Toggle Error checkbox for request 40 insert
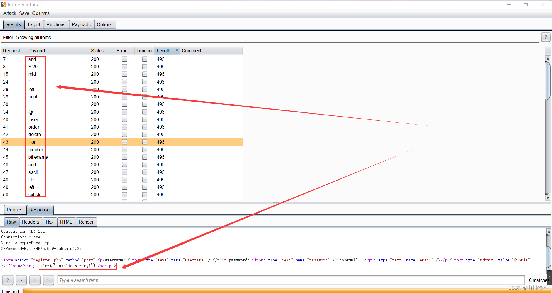Screen dimensions: 552x293 pos(124,119)
